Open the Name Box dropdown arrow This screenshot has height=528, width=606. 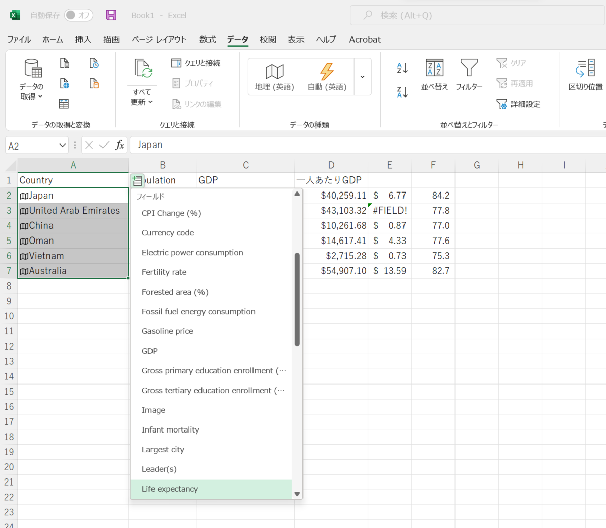click(63, 146)
